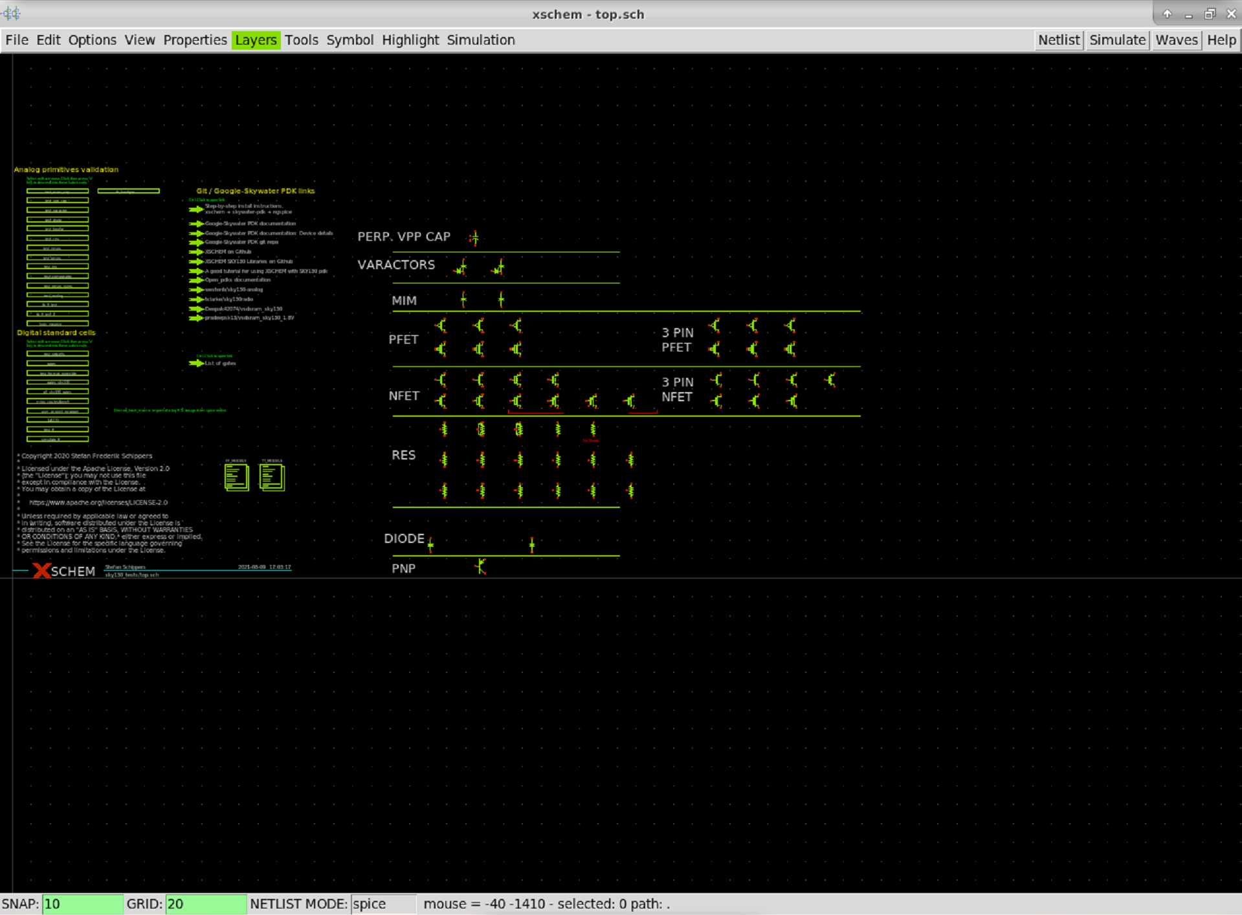Image resolution: width=1242 pixels, height=915 pixels.
Task: Select the first varactor symbol after VARACTORS
Action: click(x=461, y=267)
